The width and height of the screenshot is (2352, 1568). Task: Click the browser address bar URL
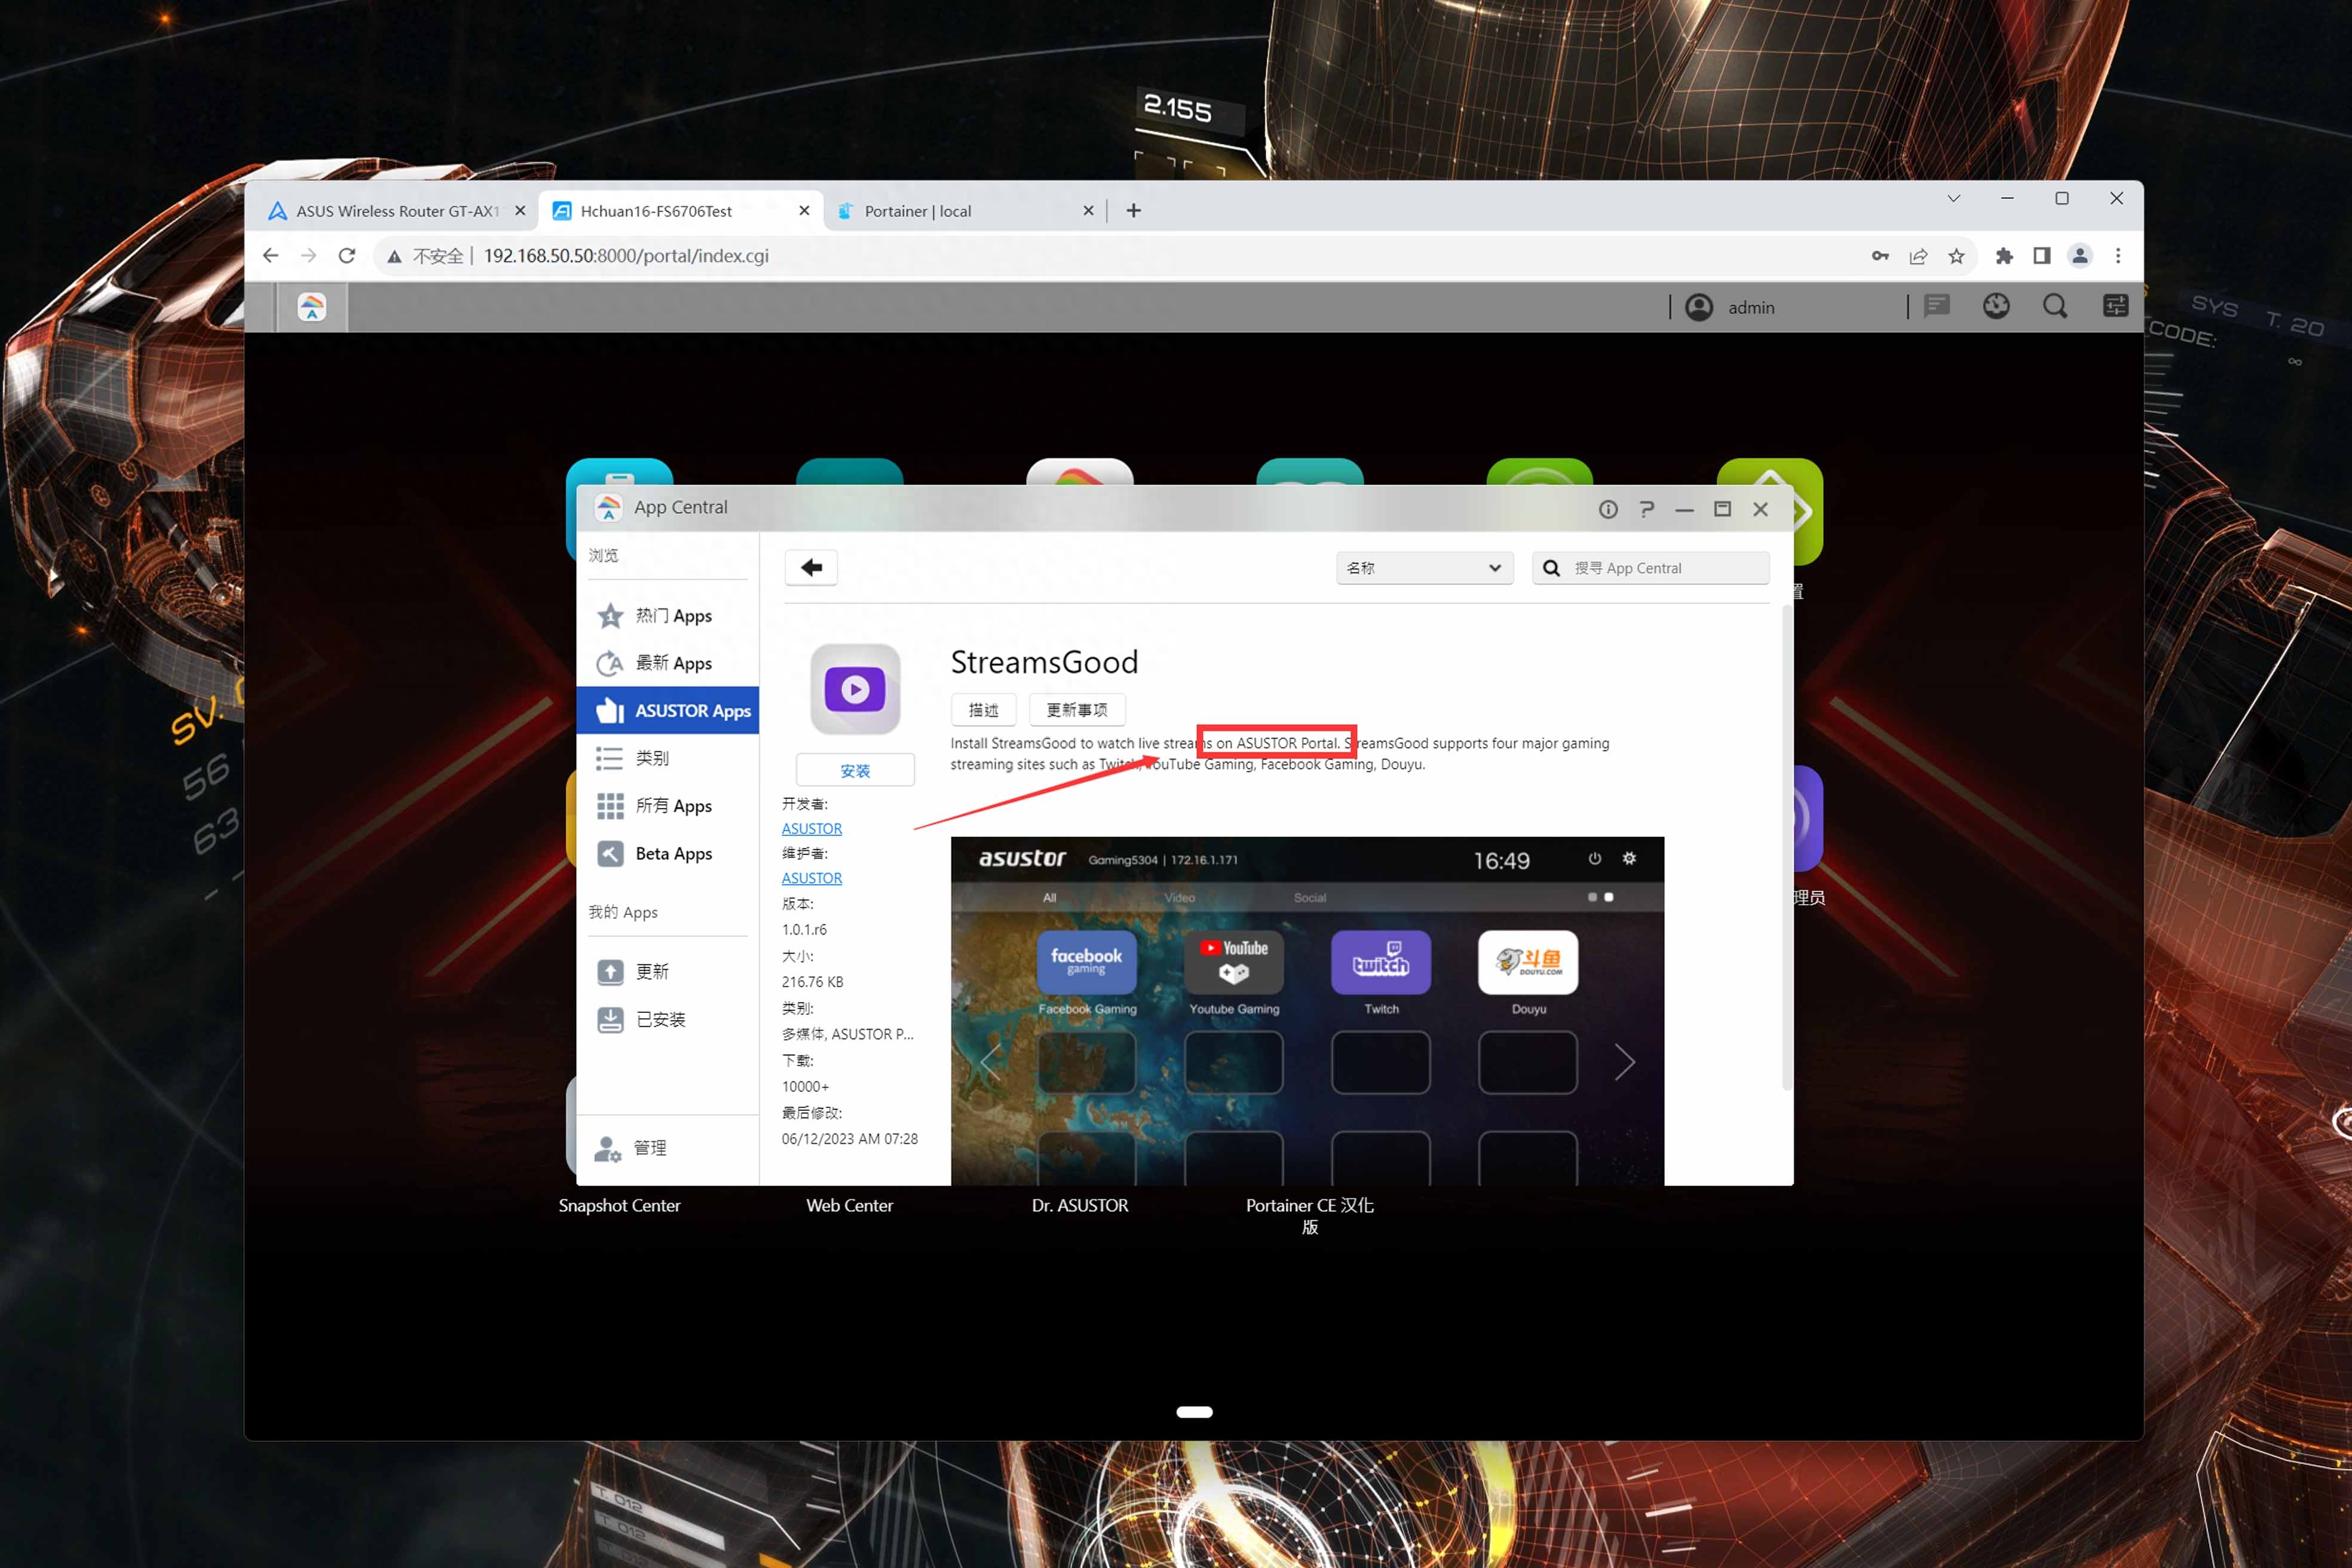click(626, 255)
